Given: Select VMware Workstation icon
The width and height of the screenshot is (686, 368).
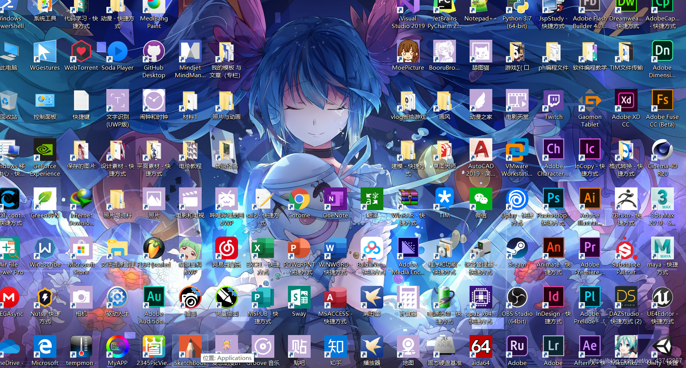Looking at the screenshot, I should 517,150.
